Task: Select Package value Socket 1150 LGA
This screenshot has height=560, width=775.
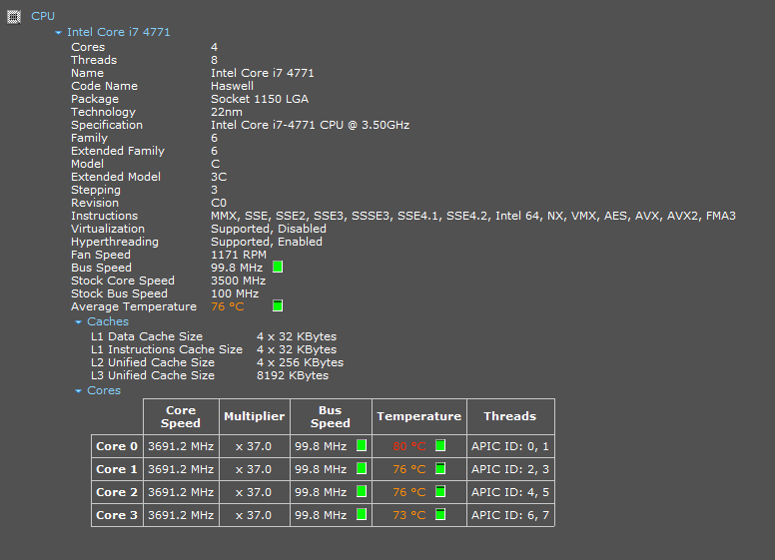Action: tap(260, 99)
